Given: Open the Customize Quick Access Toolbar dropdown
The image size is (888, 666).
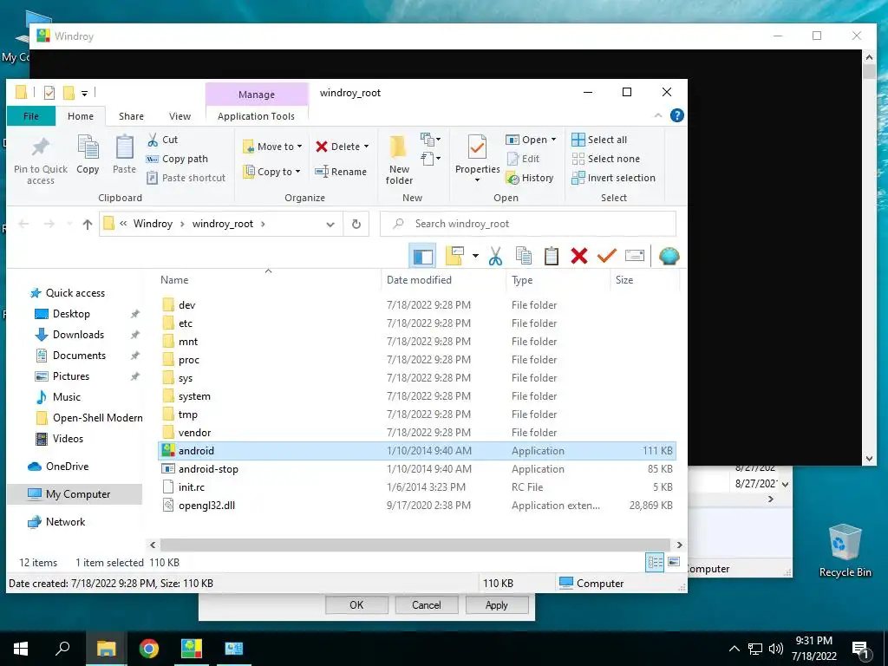Looking at the screenshot, I should pyautogui.click(x=84, y=93).
